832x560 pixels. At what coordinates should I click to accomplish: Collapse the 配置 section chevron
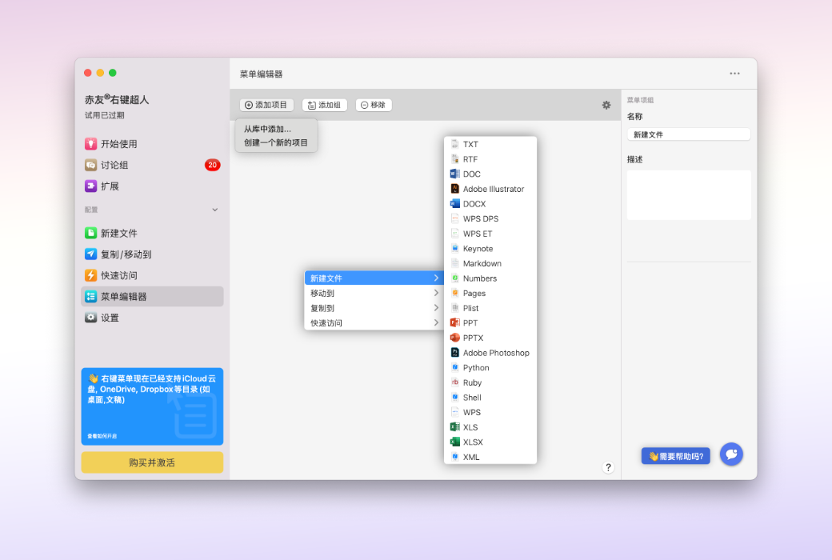tap(215, 210)
